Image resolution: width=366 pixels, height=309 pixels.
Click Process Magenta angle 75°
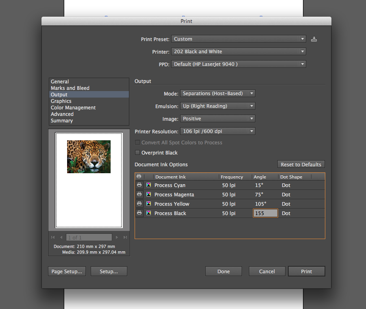point(259,194)
